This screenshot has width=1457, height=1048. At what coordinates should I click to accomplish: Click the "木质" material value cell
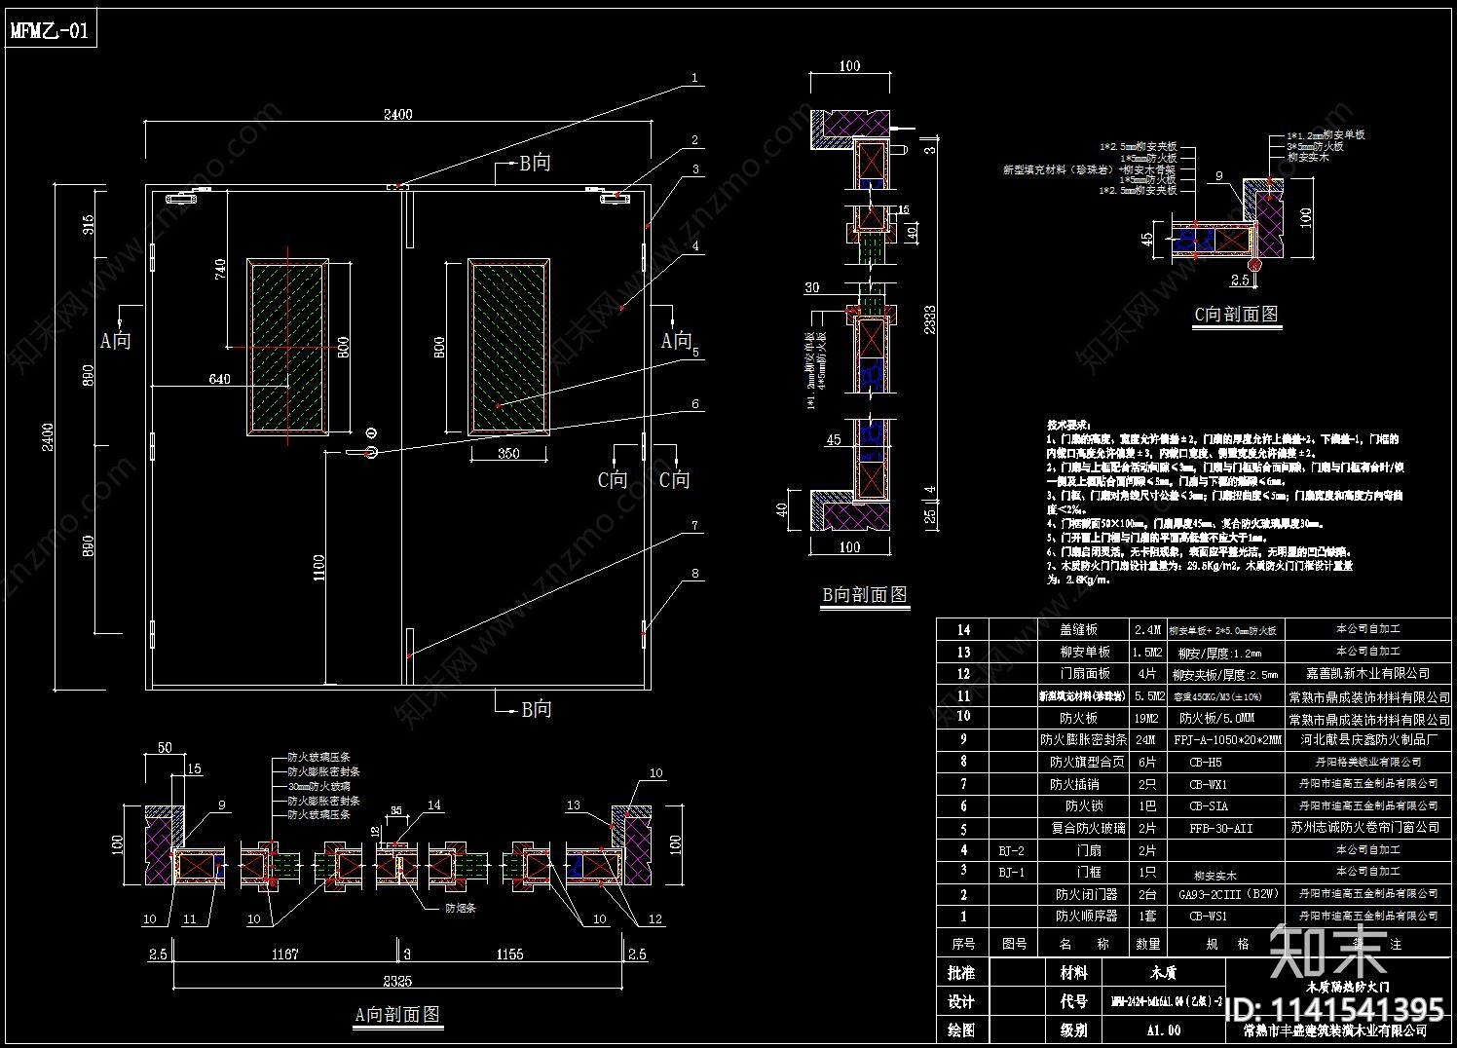click(x=1164, y=973)
